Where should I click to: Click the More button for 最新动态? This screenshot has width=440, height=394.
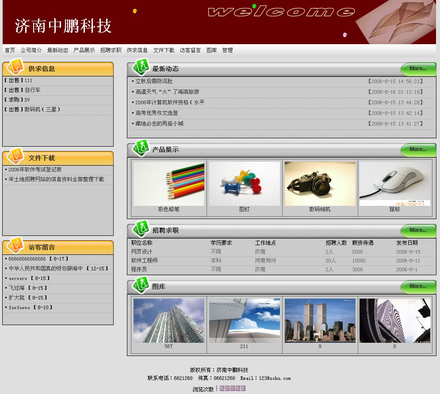click(x=418, y=69)
